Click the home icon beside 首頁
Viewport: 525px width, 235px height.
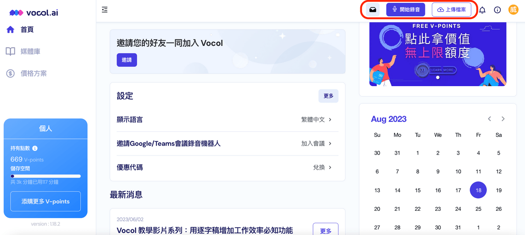coord(10,30)
